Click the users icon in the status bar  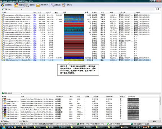coord(78,124)
